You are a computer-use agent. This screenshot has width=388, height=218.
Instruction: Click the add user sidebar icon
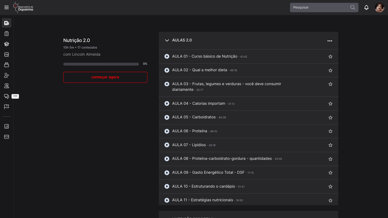pyautogui.click(x=7, y=75)
